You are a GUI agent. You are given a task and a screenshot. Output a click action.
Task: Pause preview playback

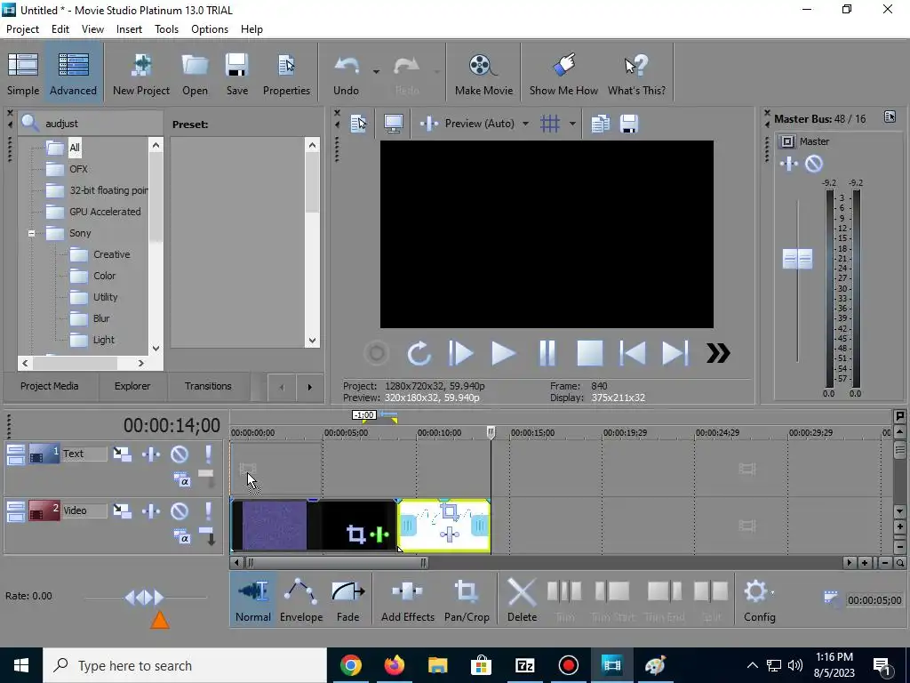coord(547,353)
